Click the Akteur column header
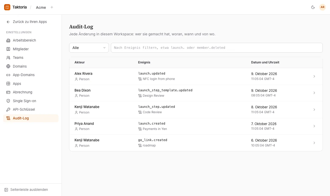330x196 pixels. coord(80,62)
